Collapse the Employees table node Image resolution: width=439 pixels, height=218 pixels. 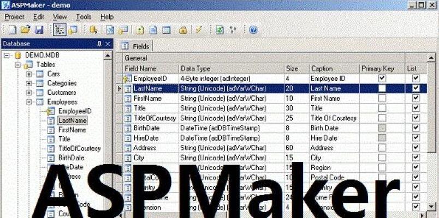click(x=28, y=102)
